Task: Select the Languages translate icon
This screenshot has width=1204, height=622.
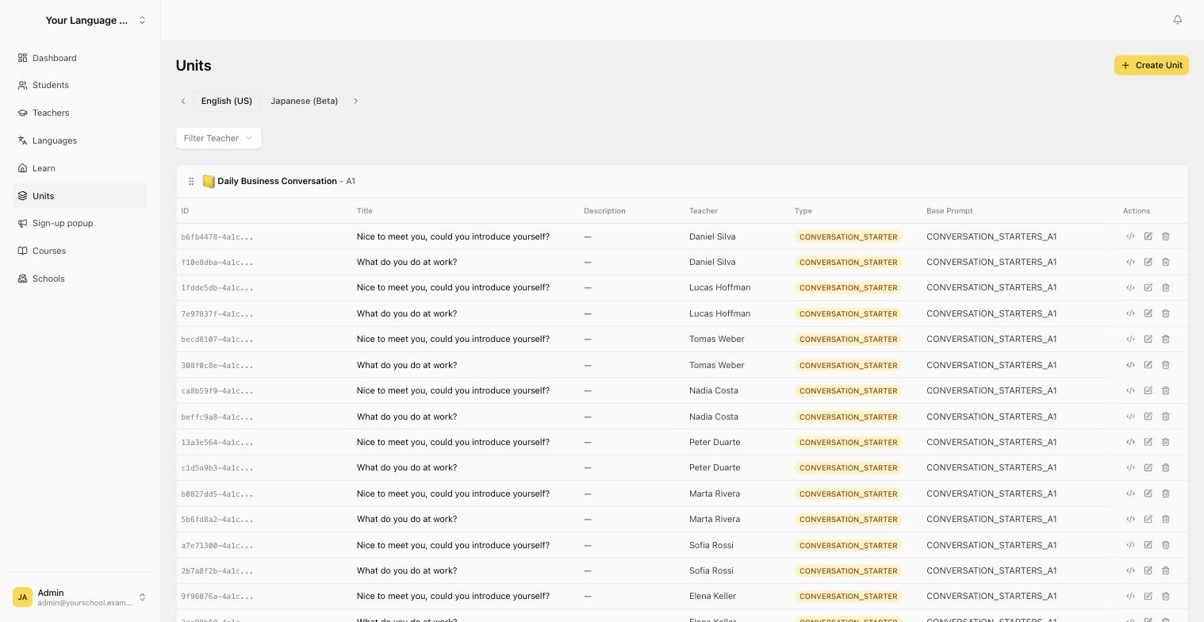Action: [x=23, y=140]
